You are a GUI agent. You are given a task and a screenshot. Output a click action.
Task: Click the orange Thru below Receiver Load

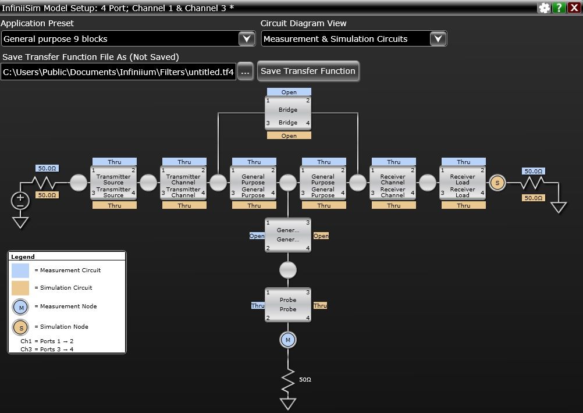pyautogui.click(x=464, y=205)
